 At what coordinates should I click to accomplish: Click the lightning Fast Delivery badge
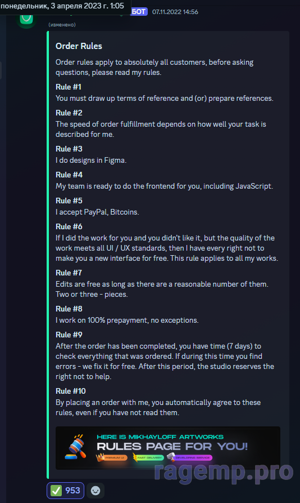pyautogui.click(x=148, y=457)
